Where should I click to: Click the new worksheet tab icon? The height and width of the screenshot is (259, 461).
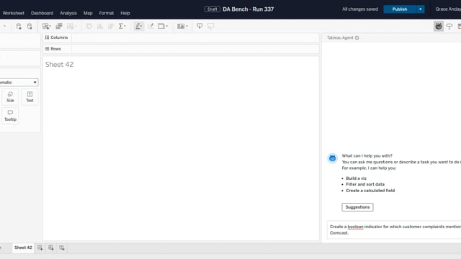pyautogui.click(x=40, y=247)
